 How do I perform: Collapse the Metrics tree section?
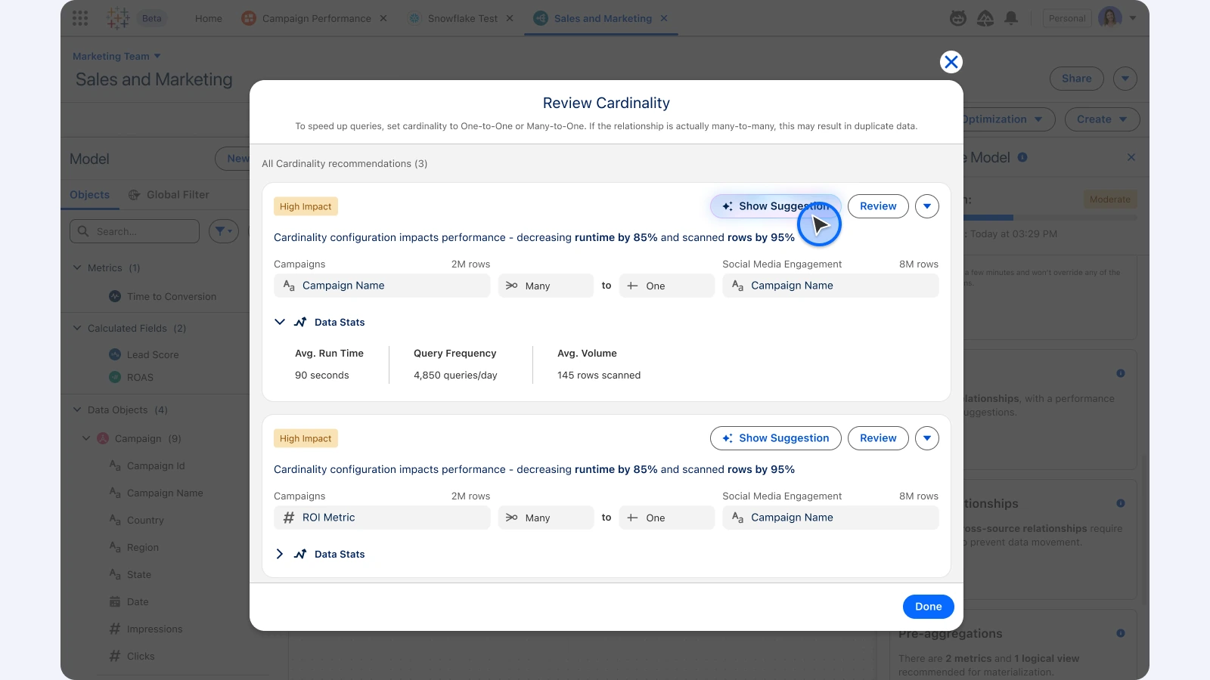coord(77,267)
